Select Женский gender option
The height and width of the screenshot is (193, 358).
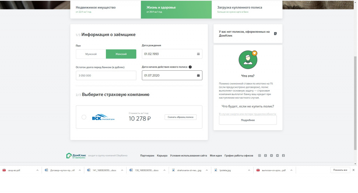121,54
